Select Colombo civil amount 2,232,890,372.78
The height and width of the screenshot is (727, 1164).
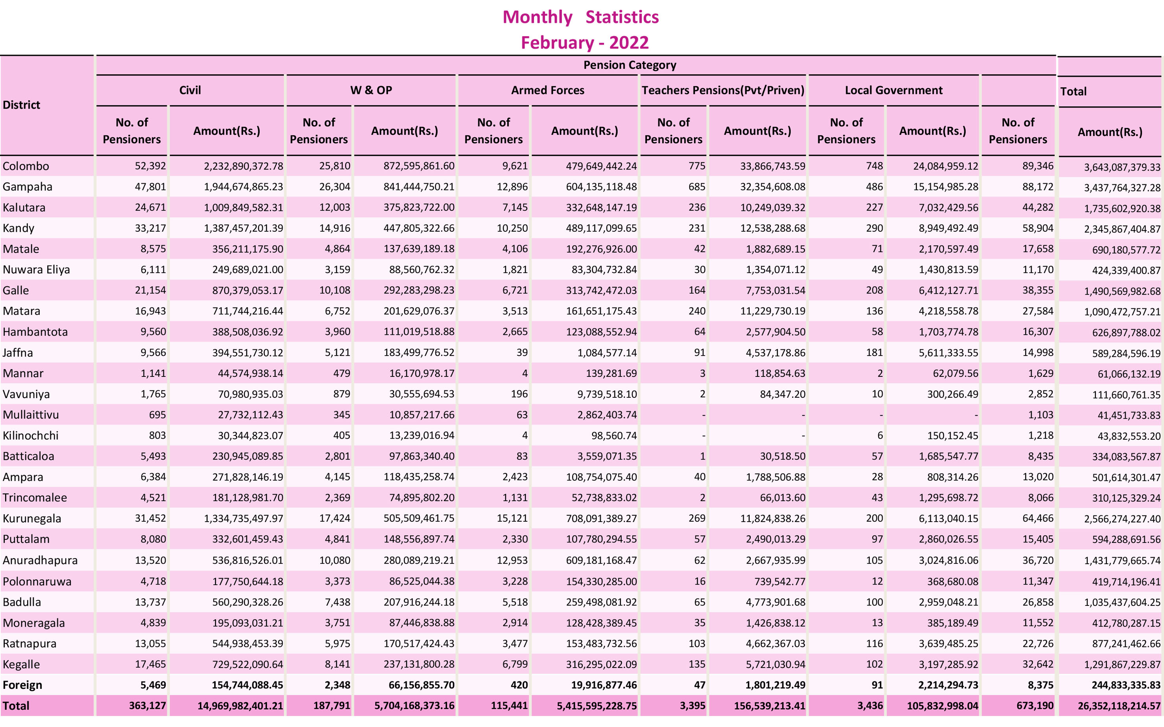point(243,166)
